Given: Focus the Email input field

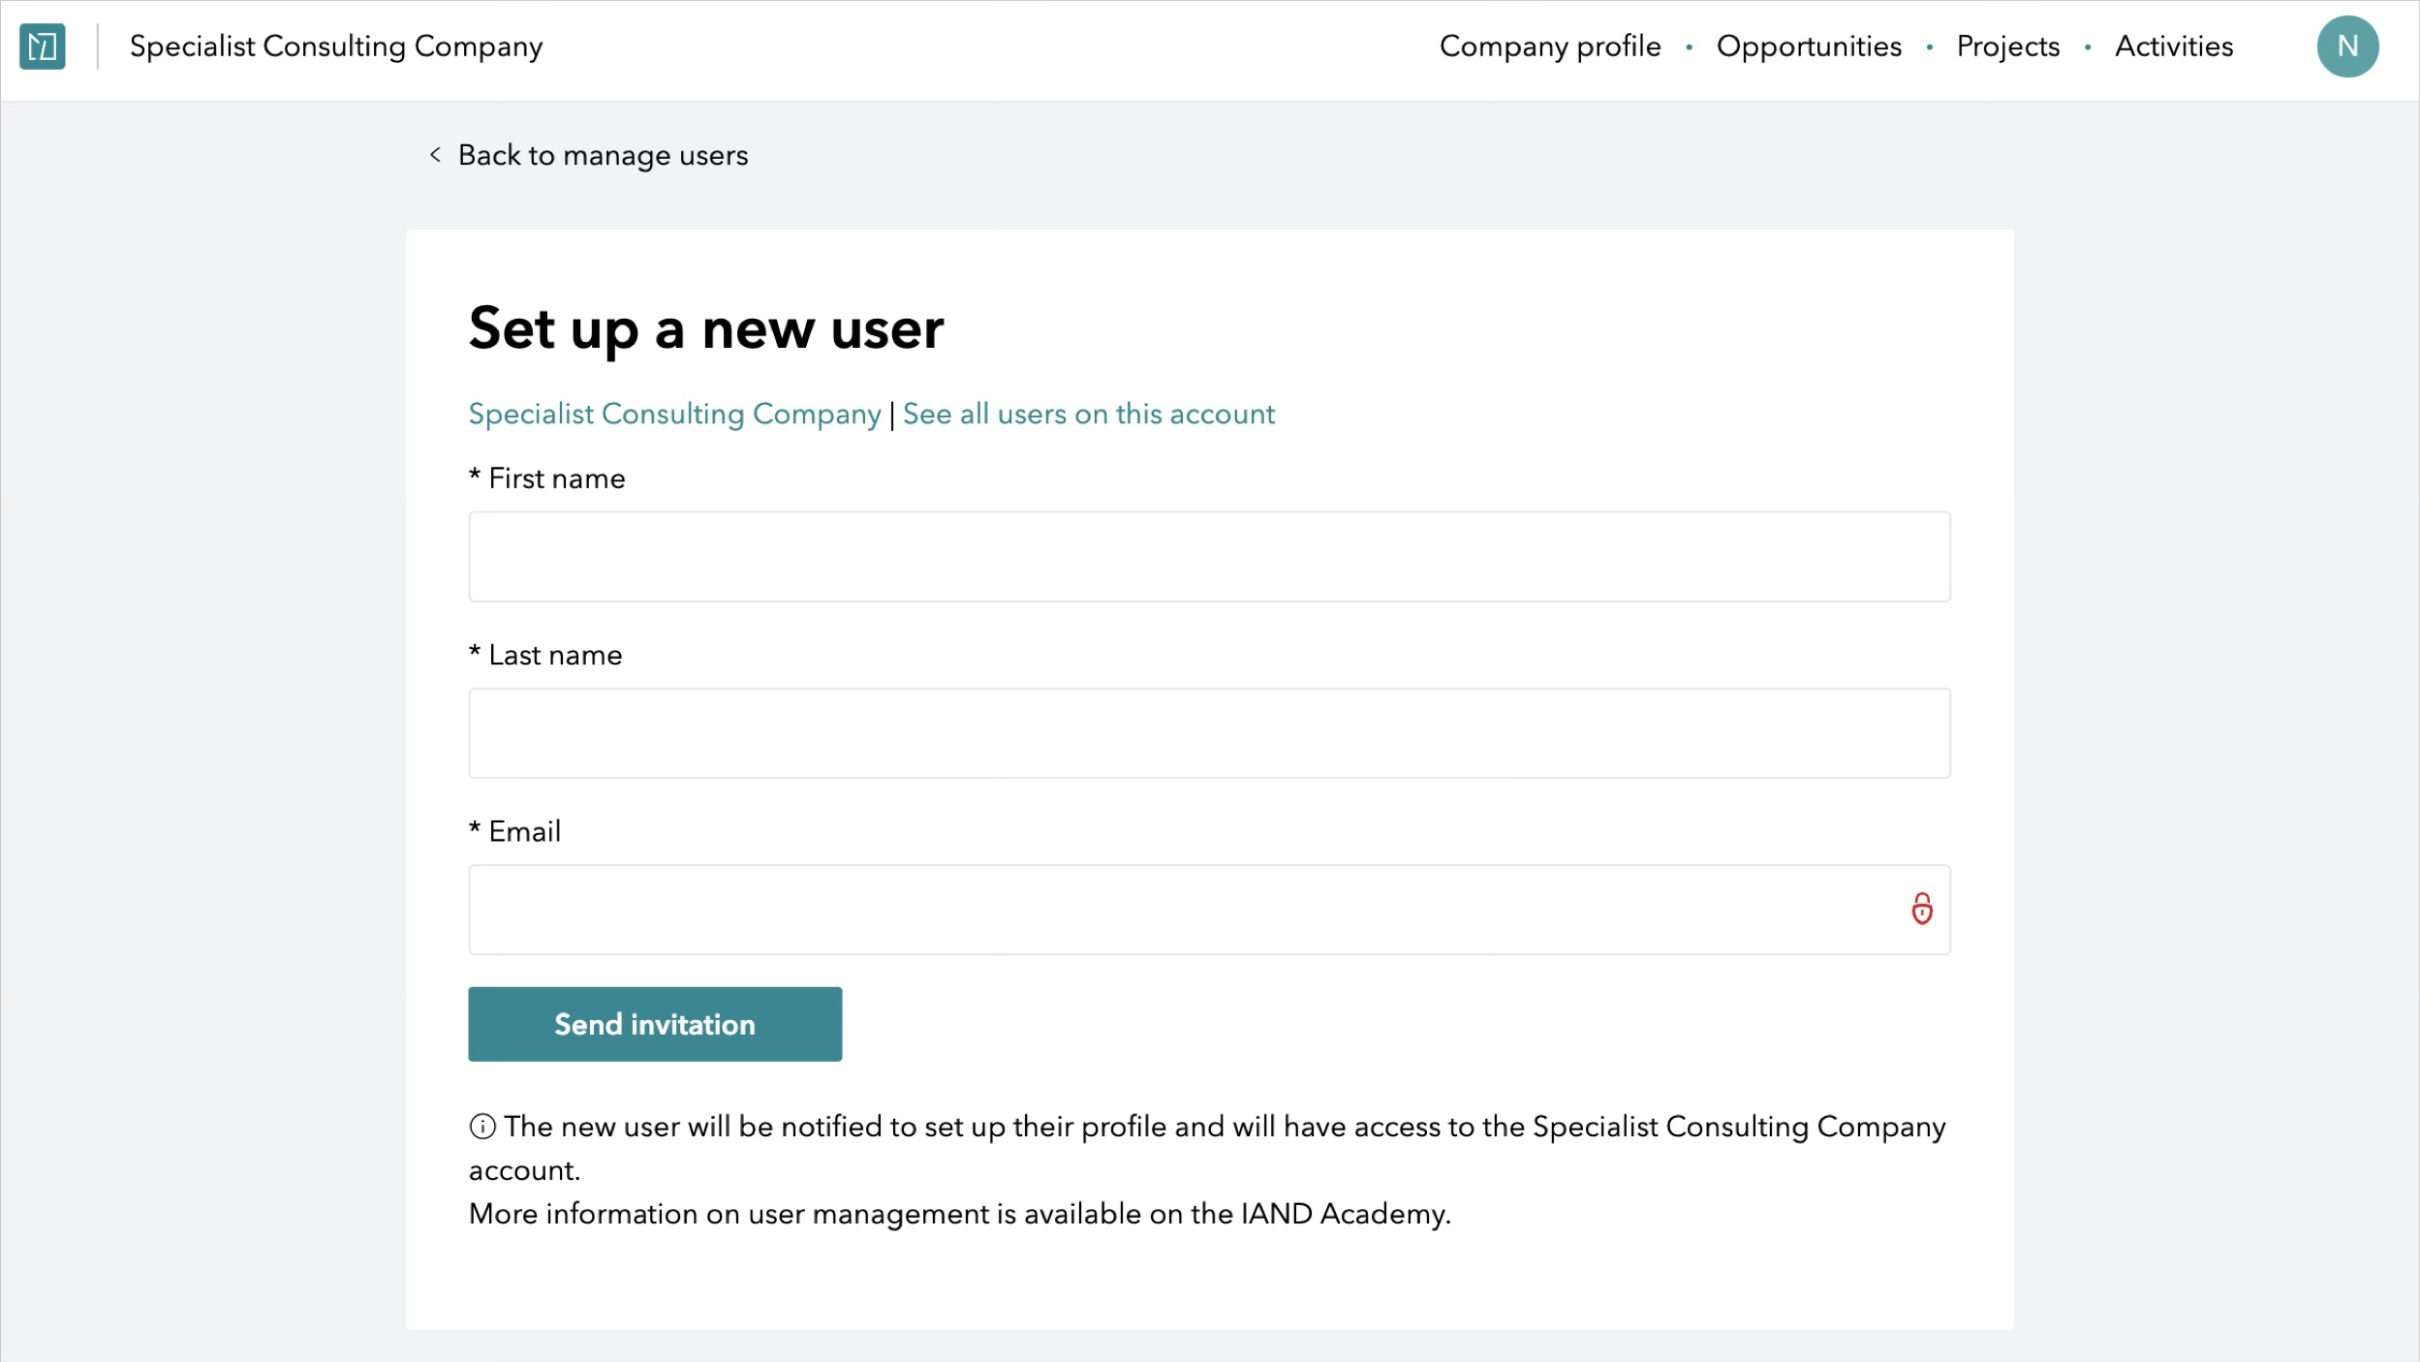Looking at the screenshot, I should click(x=1209, y=910).
